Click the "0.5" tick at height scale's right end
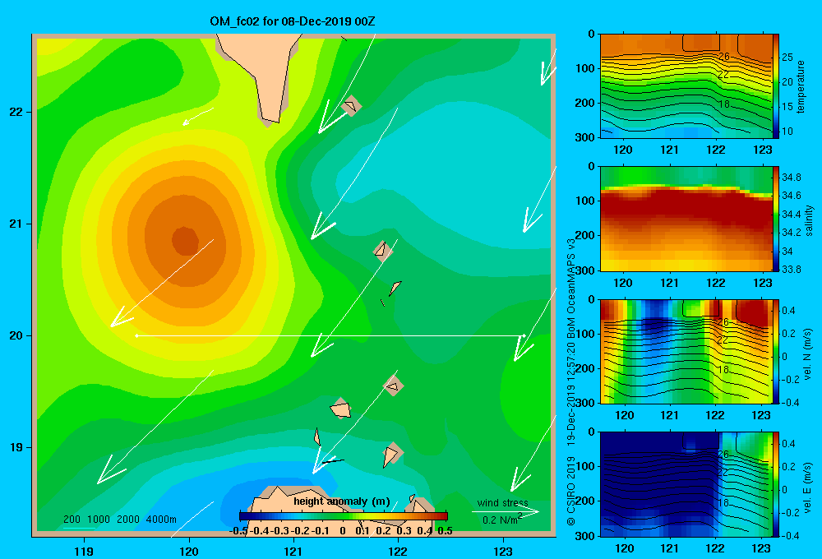This screenshot has width=822, height=559. tap(445, 531)
